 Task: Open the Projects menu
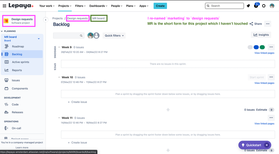pos(65,6)
